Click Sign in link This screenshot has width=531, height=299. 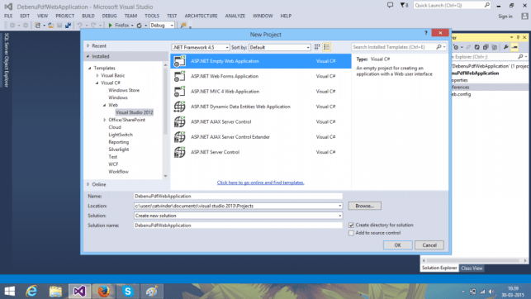pos(505,17)
